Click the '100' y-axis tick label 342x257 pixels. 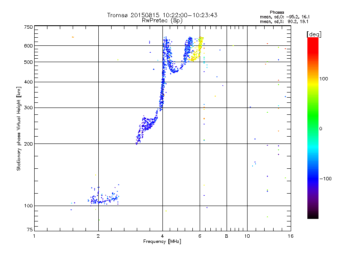coord(28,206)
